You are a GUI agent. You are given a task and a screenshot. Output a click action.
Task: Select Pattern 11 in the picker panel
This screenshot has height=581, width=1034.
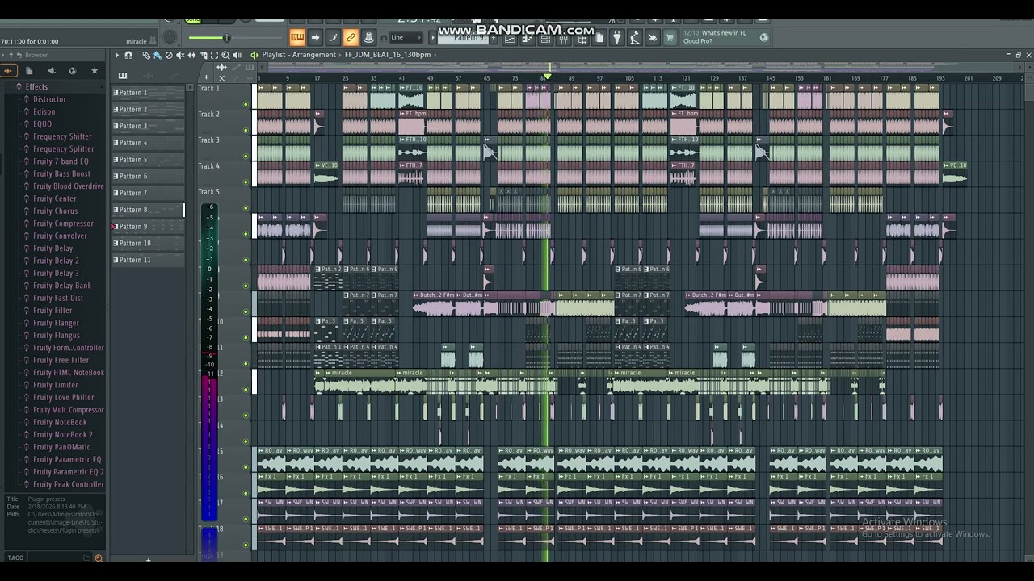click(148, 260)
